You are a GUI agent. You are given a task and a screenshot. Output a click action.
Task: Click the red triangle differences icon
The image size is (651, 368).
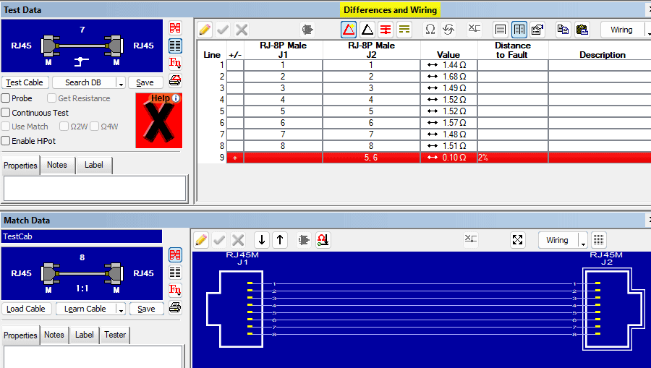pos(349,30)
